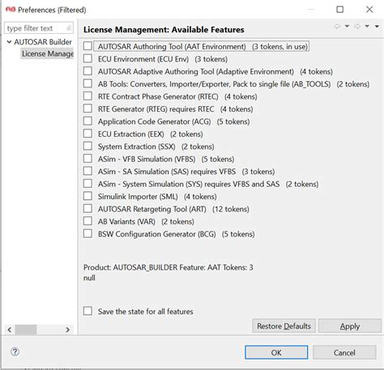Check AUTOSAR Retargeting Tool (ART) feature
The image size is (384, 370).
point(87,208)
